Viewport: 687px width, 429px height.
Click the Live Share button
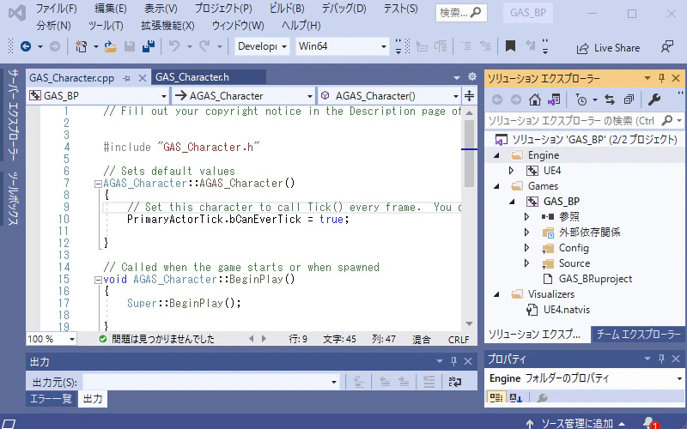tap(608, 48)
